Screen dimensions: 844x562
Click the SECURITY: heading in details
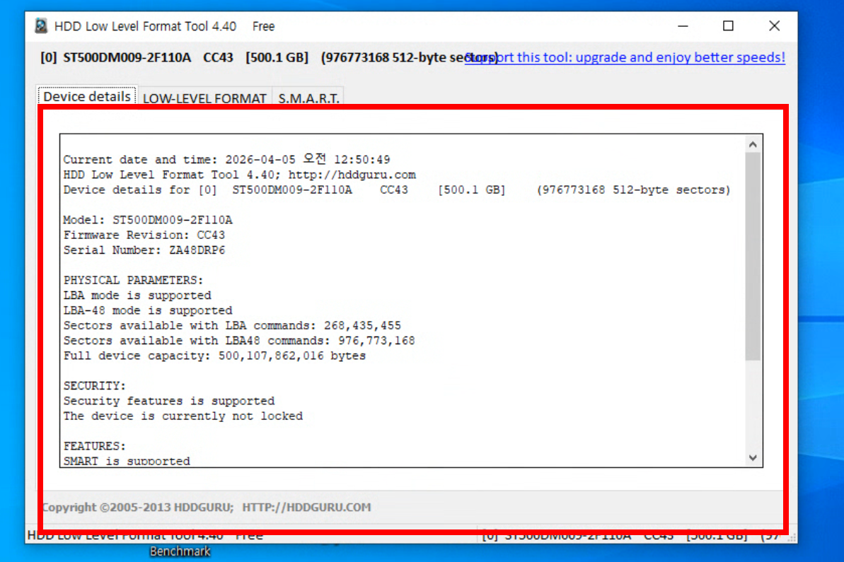[x=94, y=385]
